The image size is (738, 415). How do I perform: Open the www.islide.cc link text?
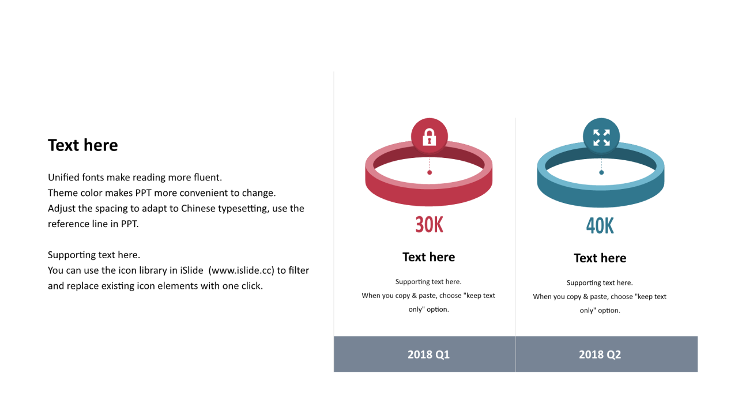pyautogui.click(x=242, y=270)
